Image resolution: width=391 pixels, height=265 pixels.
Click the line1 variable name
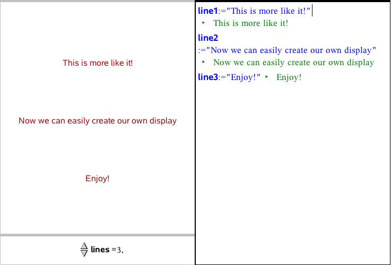207,11
